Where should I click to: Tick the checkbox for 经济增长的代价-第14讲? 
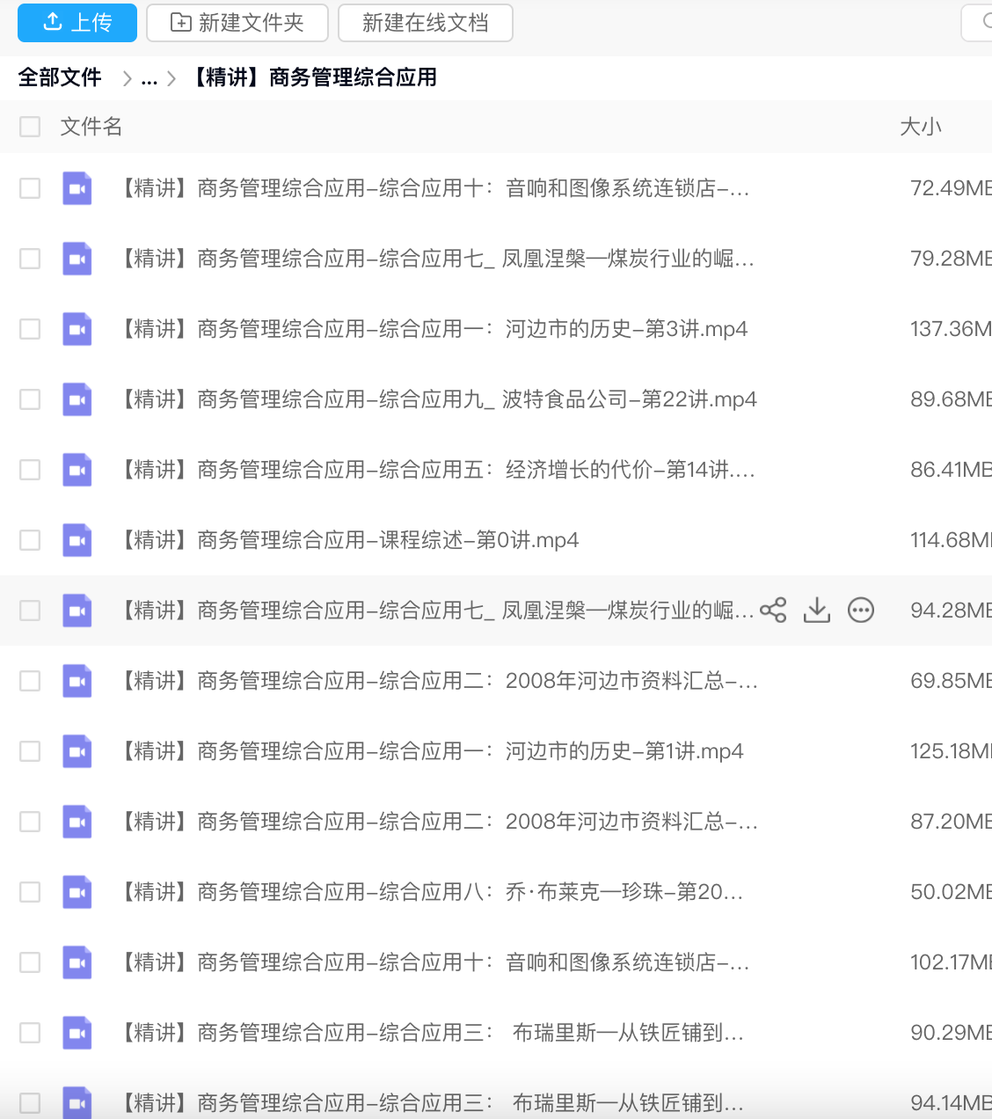[30, 470]
